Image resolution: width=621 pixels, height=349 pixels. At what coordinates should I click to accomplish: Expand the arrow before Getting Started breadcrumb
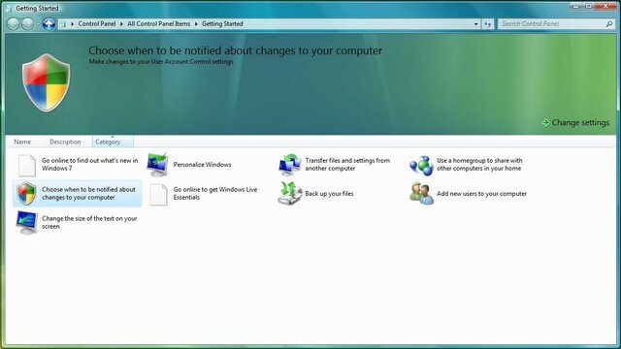[196, 24]
